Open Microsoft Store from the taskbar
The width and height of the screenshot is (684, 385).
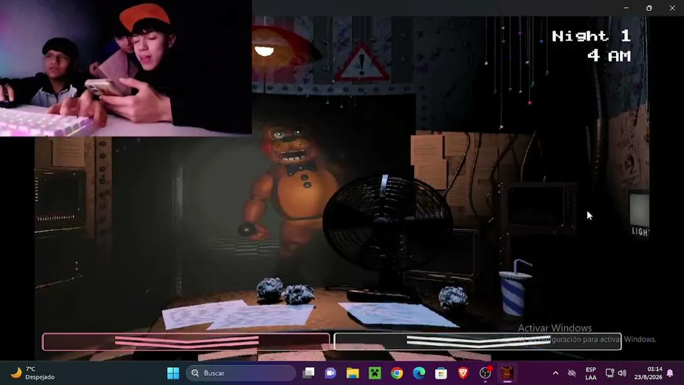[441, 373]
